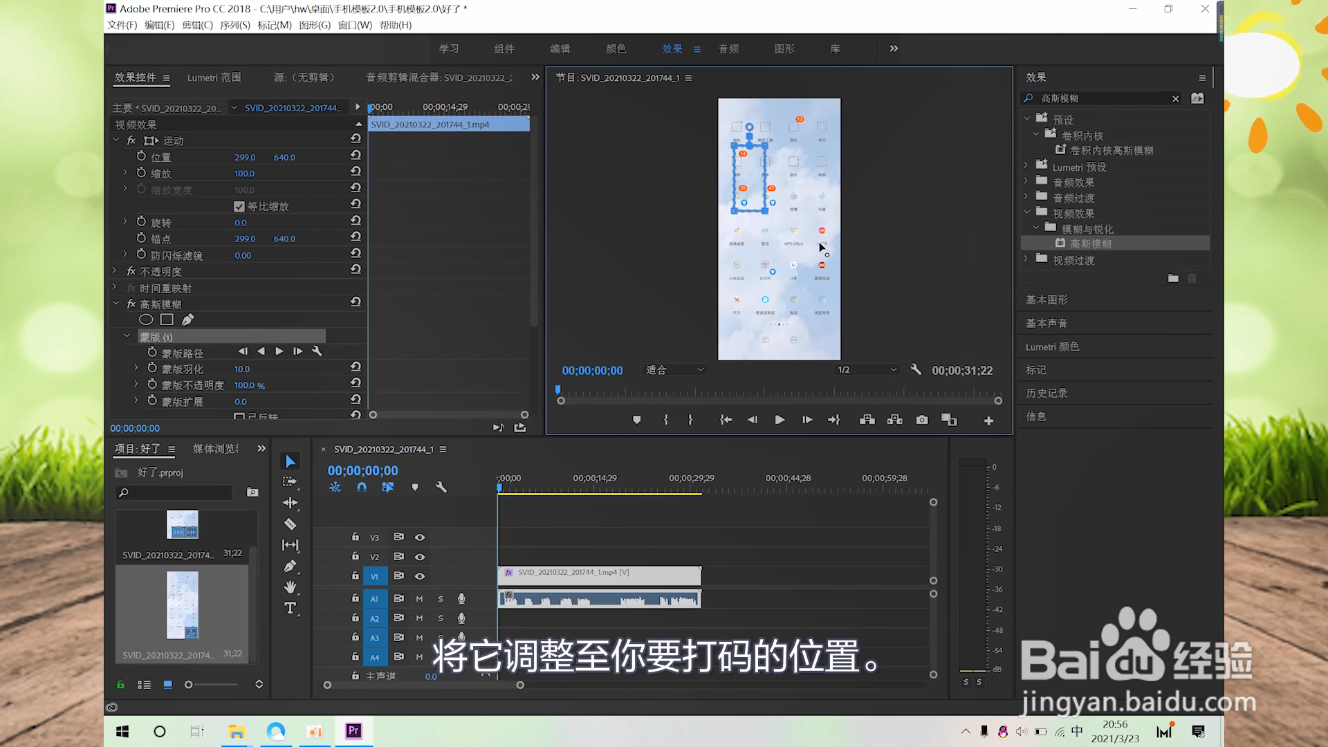This screenshot has height=747, width=1328.
Task: Clear the 高斯模糊 effects search
Action: pos(1175,99)
